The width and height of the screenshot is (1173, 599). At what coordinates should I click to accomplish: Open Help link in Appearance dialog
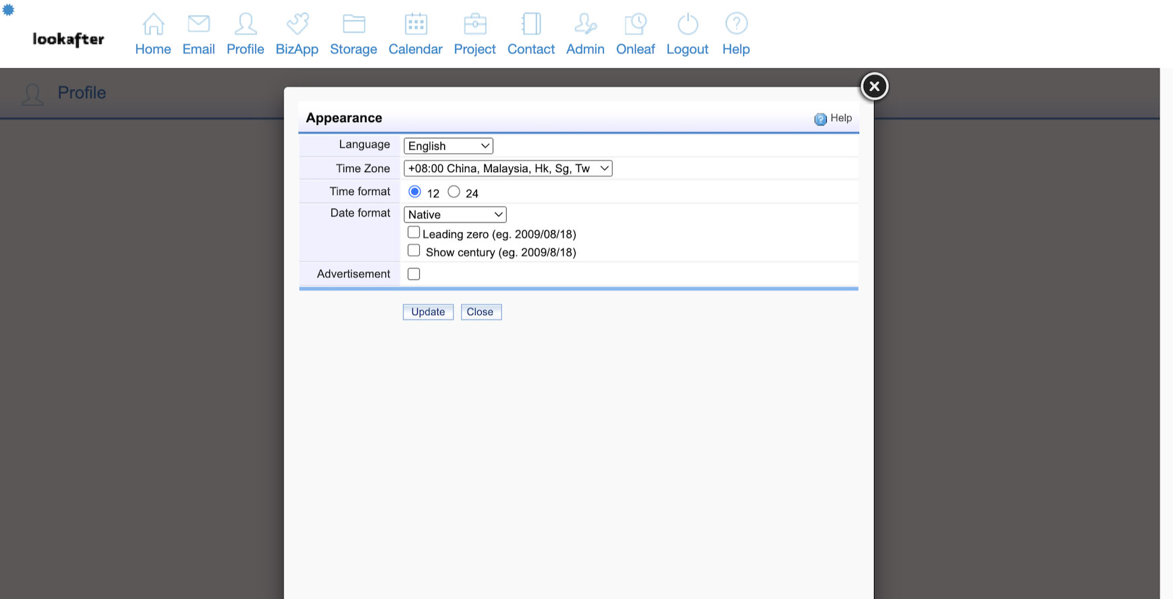coord(834,119)
